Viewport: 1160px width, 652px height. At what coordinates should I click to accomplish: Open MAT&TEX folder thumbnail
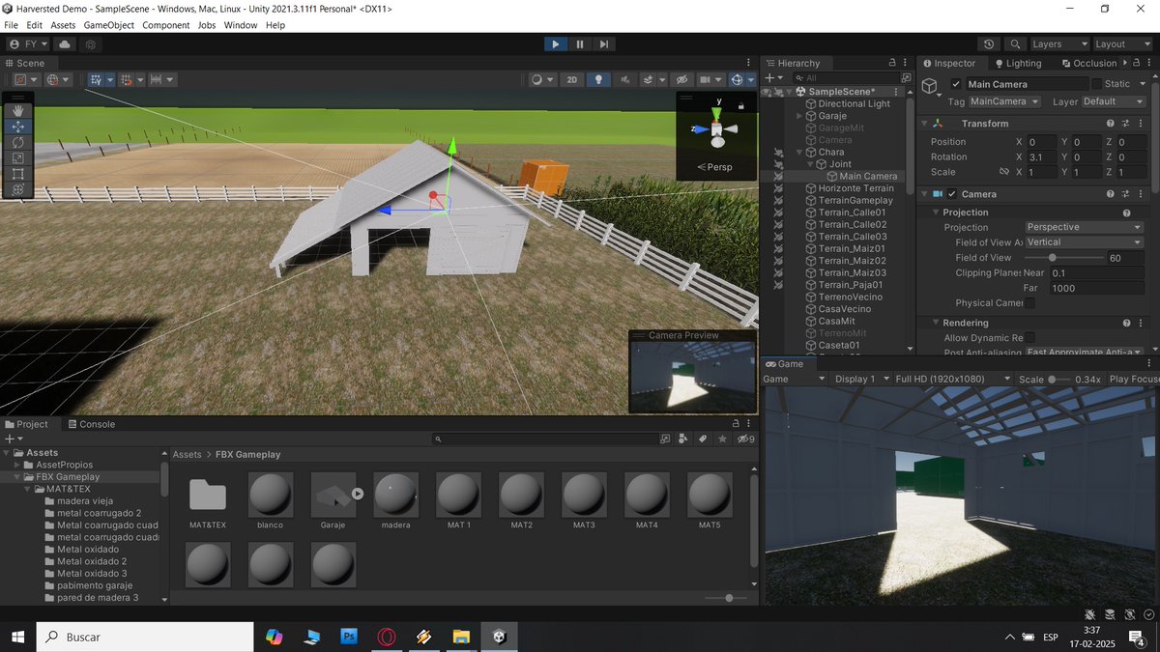pos(207,496)
